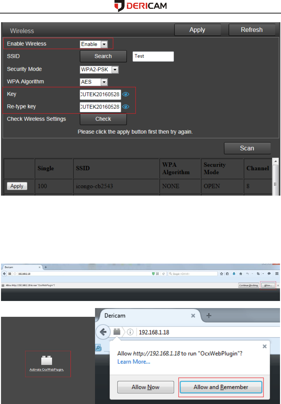Screen dimensions: 281x404
Task: Reveal the Key password with eye icon
Action: tap(126, 95)
